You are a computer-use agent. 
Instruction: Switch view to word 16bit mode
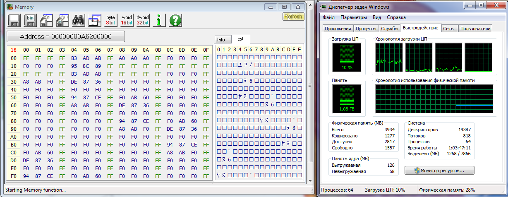tap(127, 20)
